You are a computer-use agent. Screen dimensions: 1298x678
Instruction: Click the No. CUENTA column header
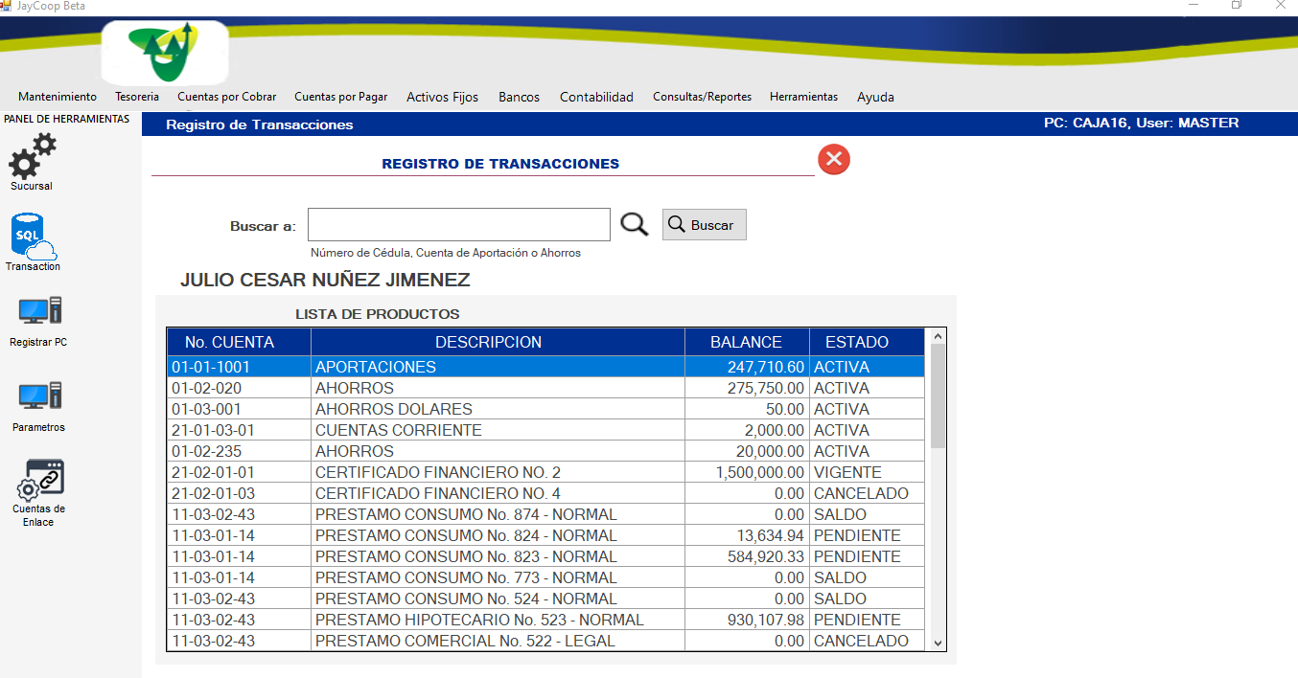coord(239,342)
